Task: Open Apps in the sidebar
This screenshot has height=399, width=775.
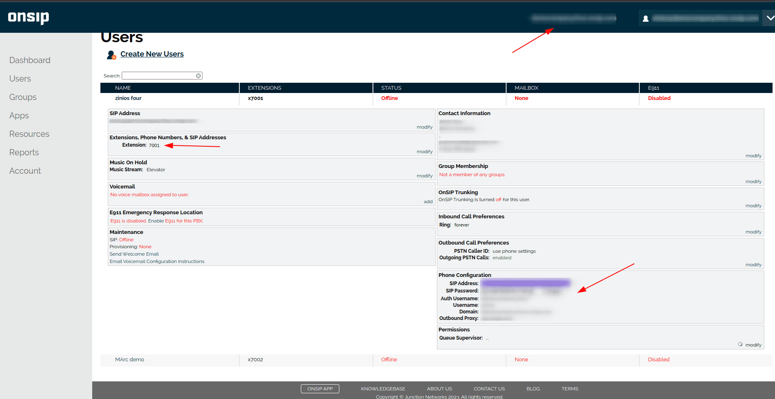Action: (19, 116)
